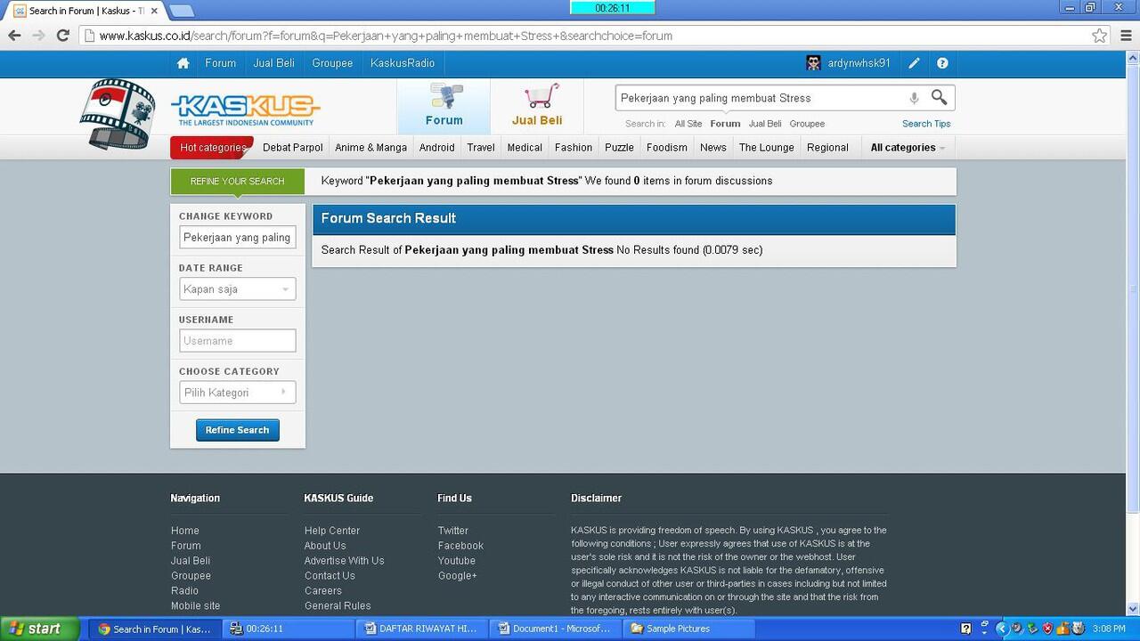Viewport: 1140px width, 641px height.
Task: Reload the page with refresh icon
Action: 62,36
